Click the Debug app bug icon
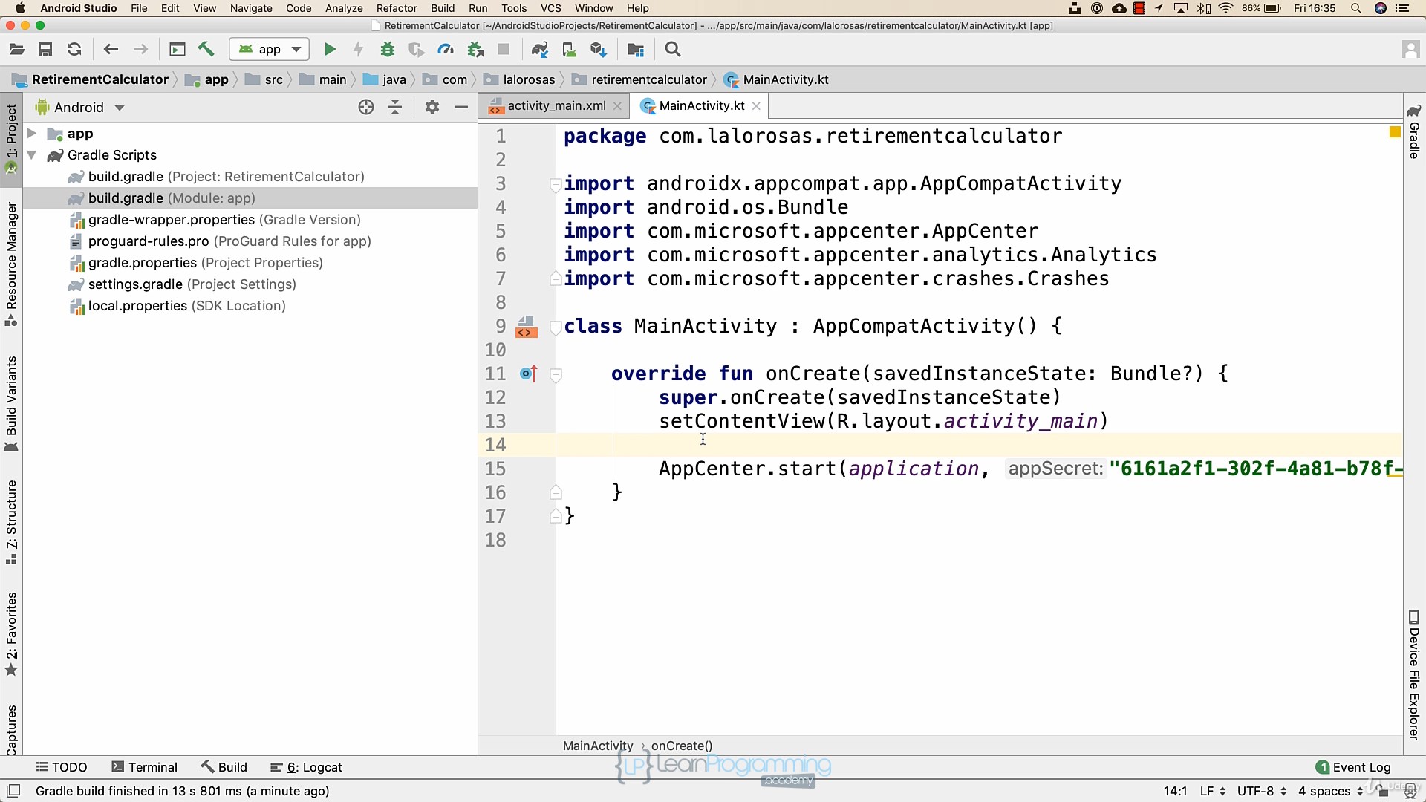This screenshot has width=1426, height=802. click(388, 50)
